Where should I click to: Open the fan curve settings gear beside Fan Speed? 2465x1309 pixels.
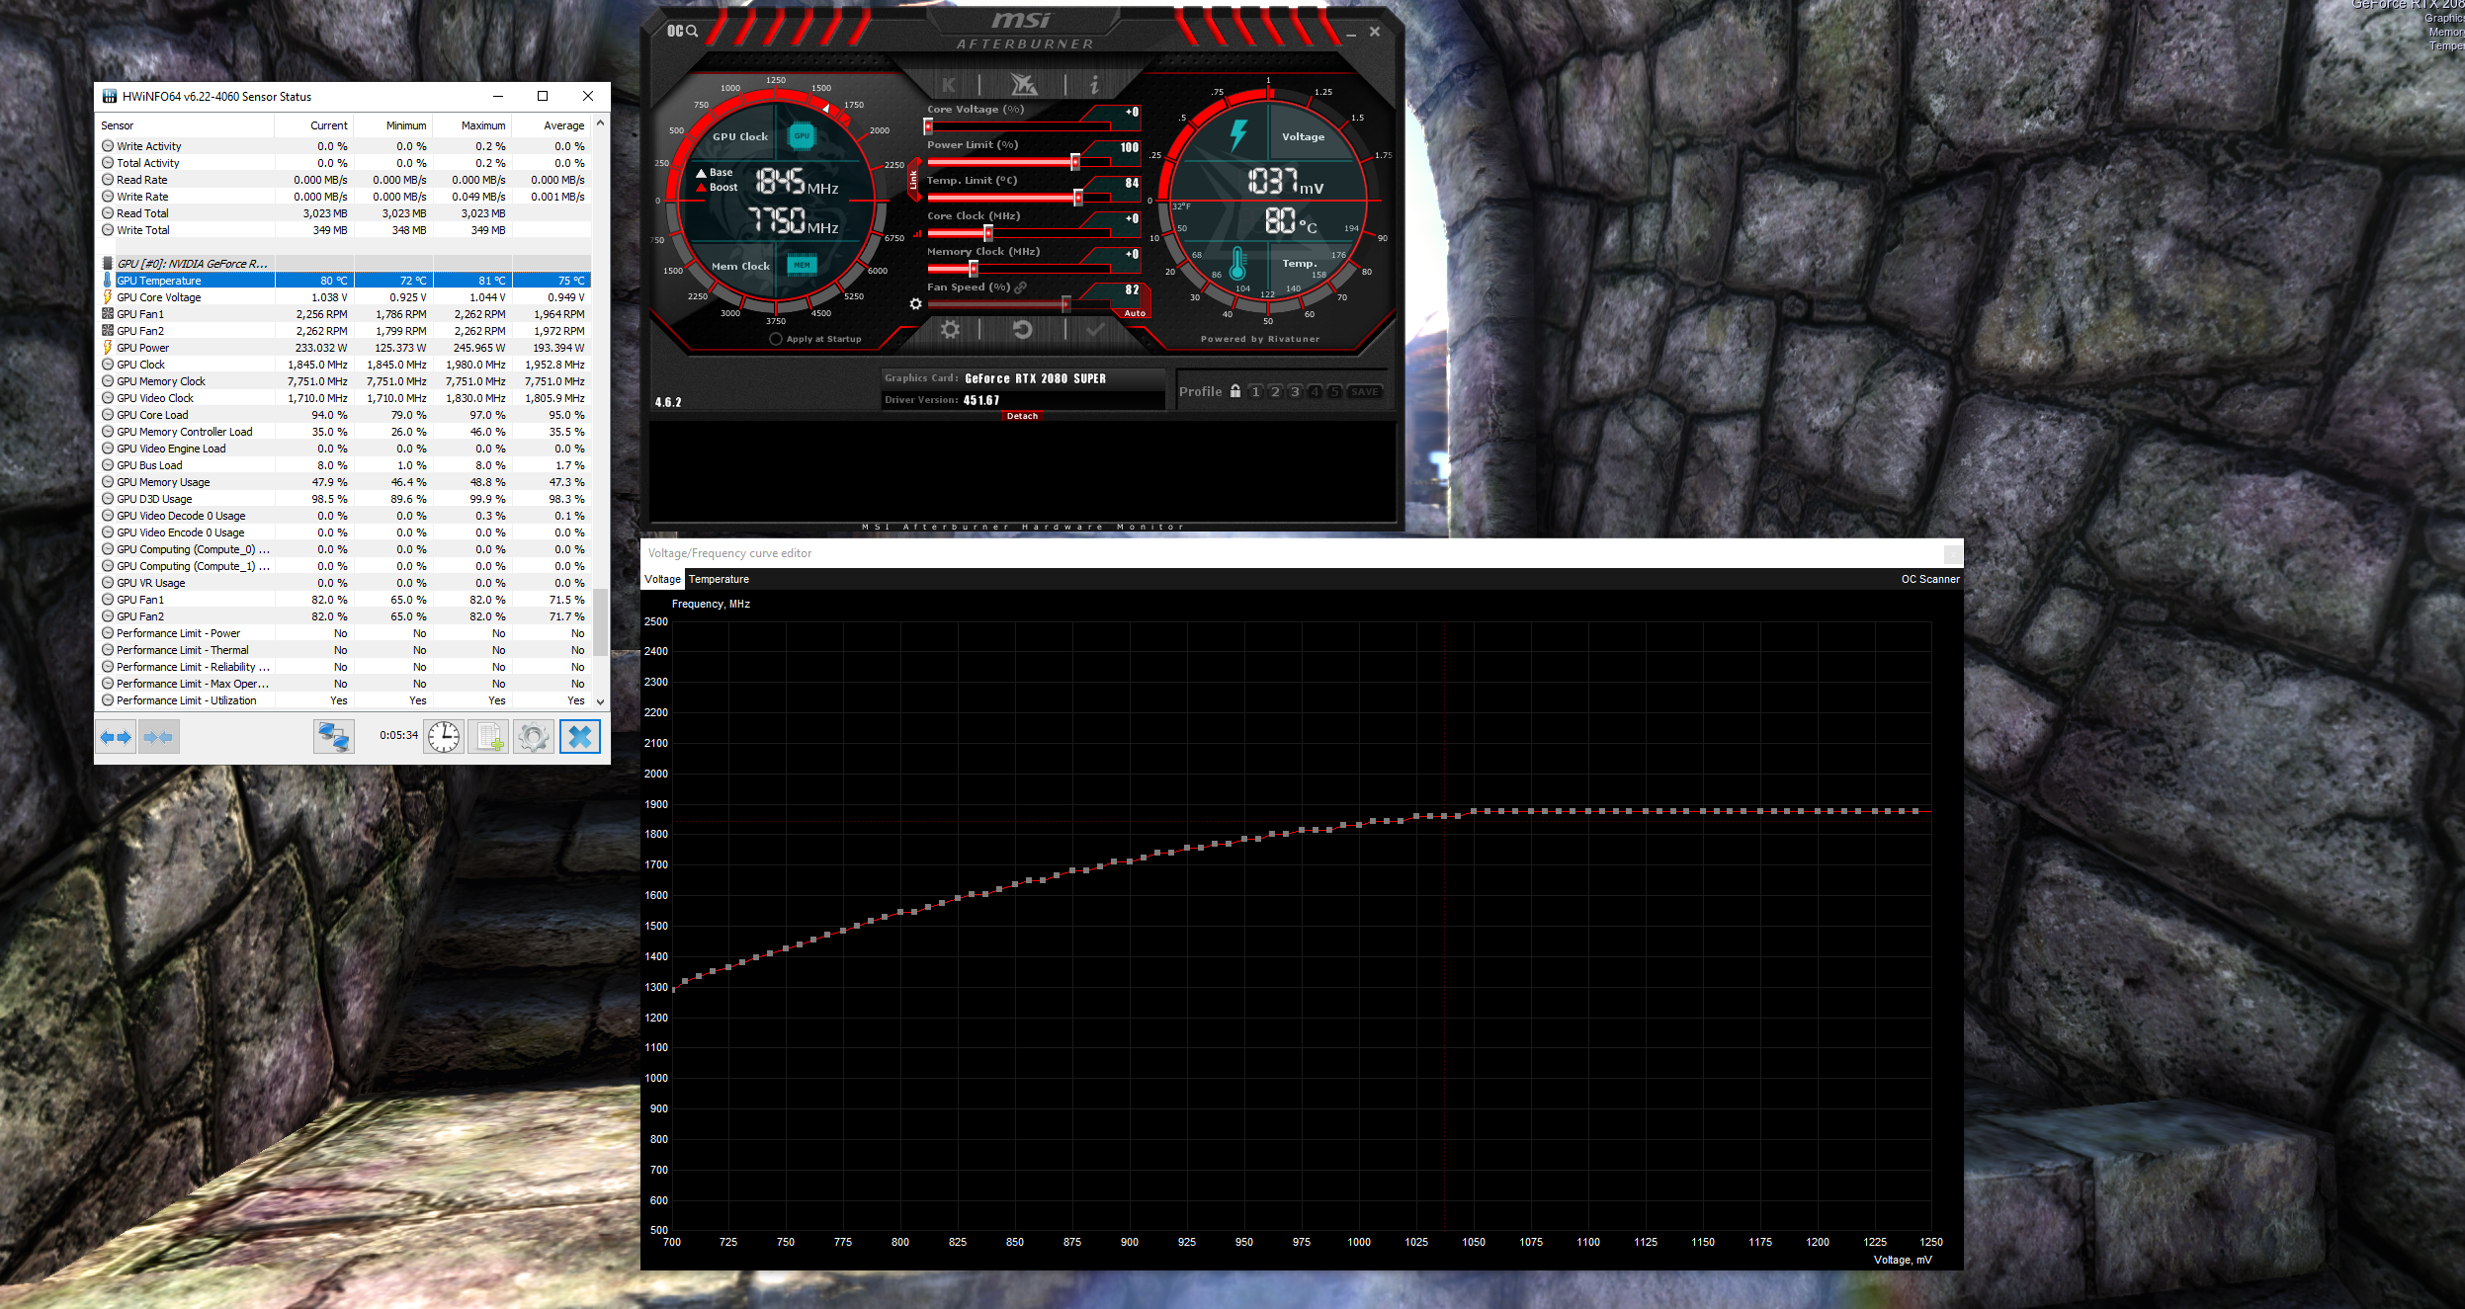coord(917,304)
